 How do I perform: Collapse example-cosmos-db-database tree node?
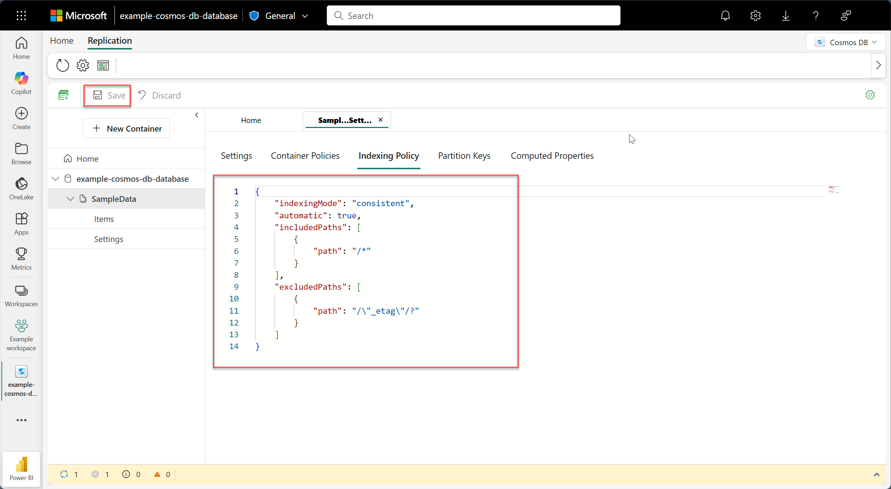(x=56, y=179)
